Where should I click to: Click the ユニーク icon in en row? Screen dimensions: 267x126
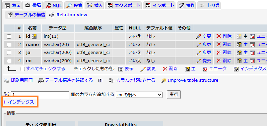point(252,61)
